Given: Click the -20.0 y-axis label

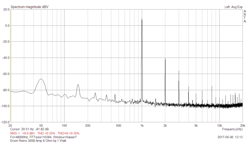Looking at the screenshot, I should pyautogui.click(x=6, y=42).
